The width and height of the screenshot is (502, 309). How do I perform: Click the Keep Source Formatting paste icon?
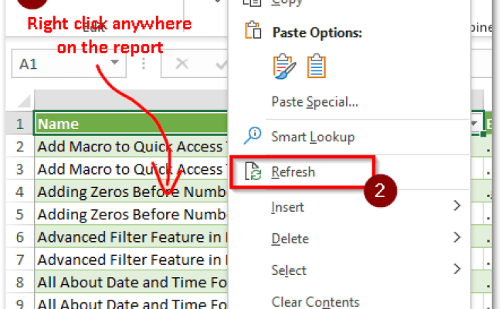tap(284, 66)
